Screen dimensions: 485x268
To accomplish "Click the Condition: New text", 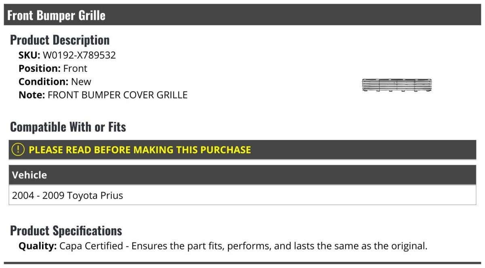I will [x=55, y=82].
